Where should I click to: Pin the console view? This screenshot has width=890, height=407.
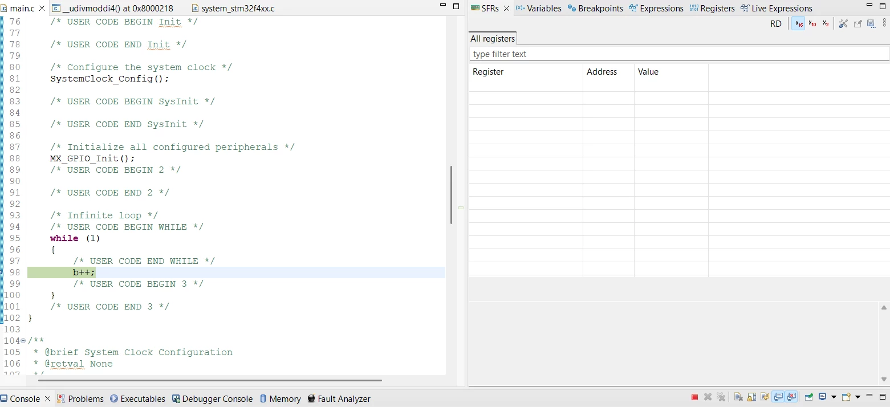808,397
